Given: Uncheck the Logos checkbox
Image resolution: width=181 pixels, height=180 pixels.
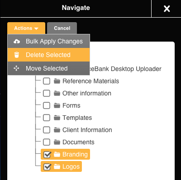Looking at the screenshot, I should tap(47, 166).
